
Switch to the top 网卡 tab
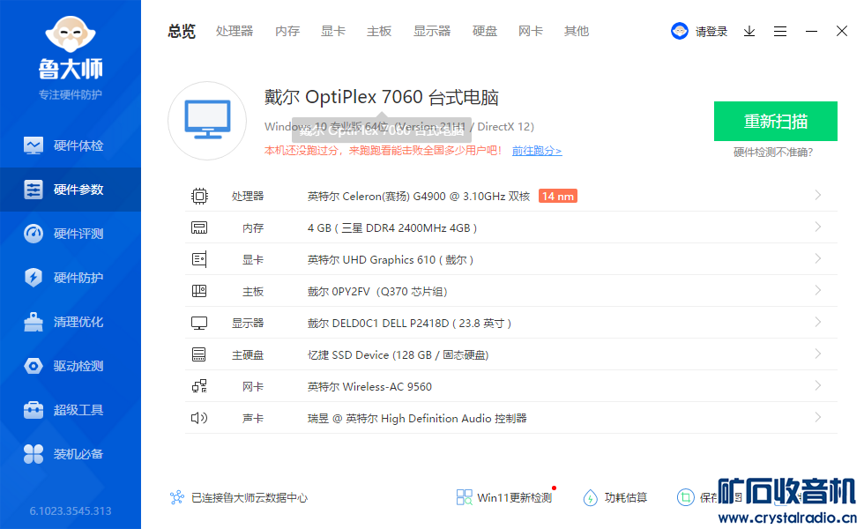pos(531,32)
